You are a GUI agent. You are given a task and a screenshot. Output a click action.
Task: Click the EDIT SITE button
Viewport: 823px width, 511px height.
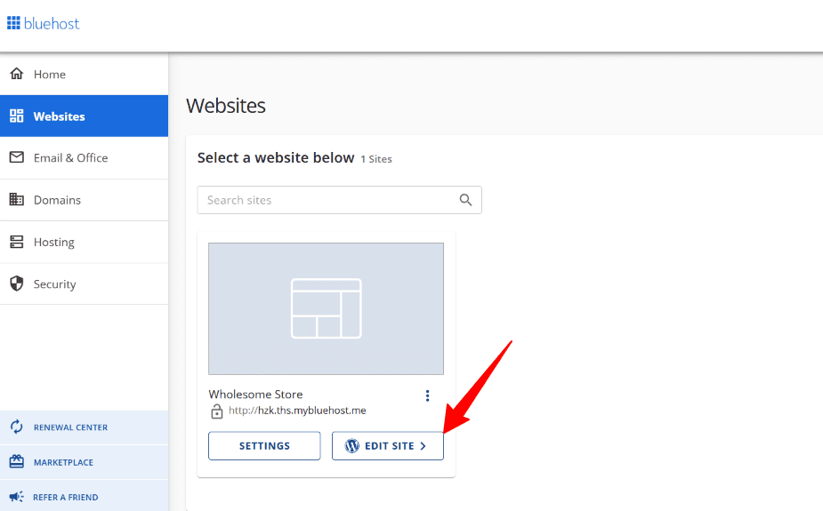tap(388, 446)
